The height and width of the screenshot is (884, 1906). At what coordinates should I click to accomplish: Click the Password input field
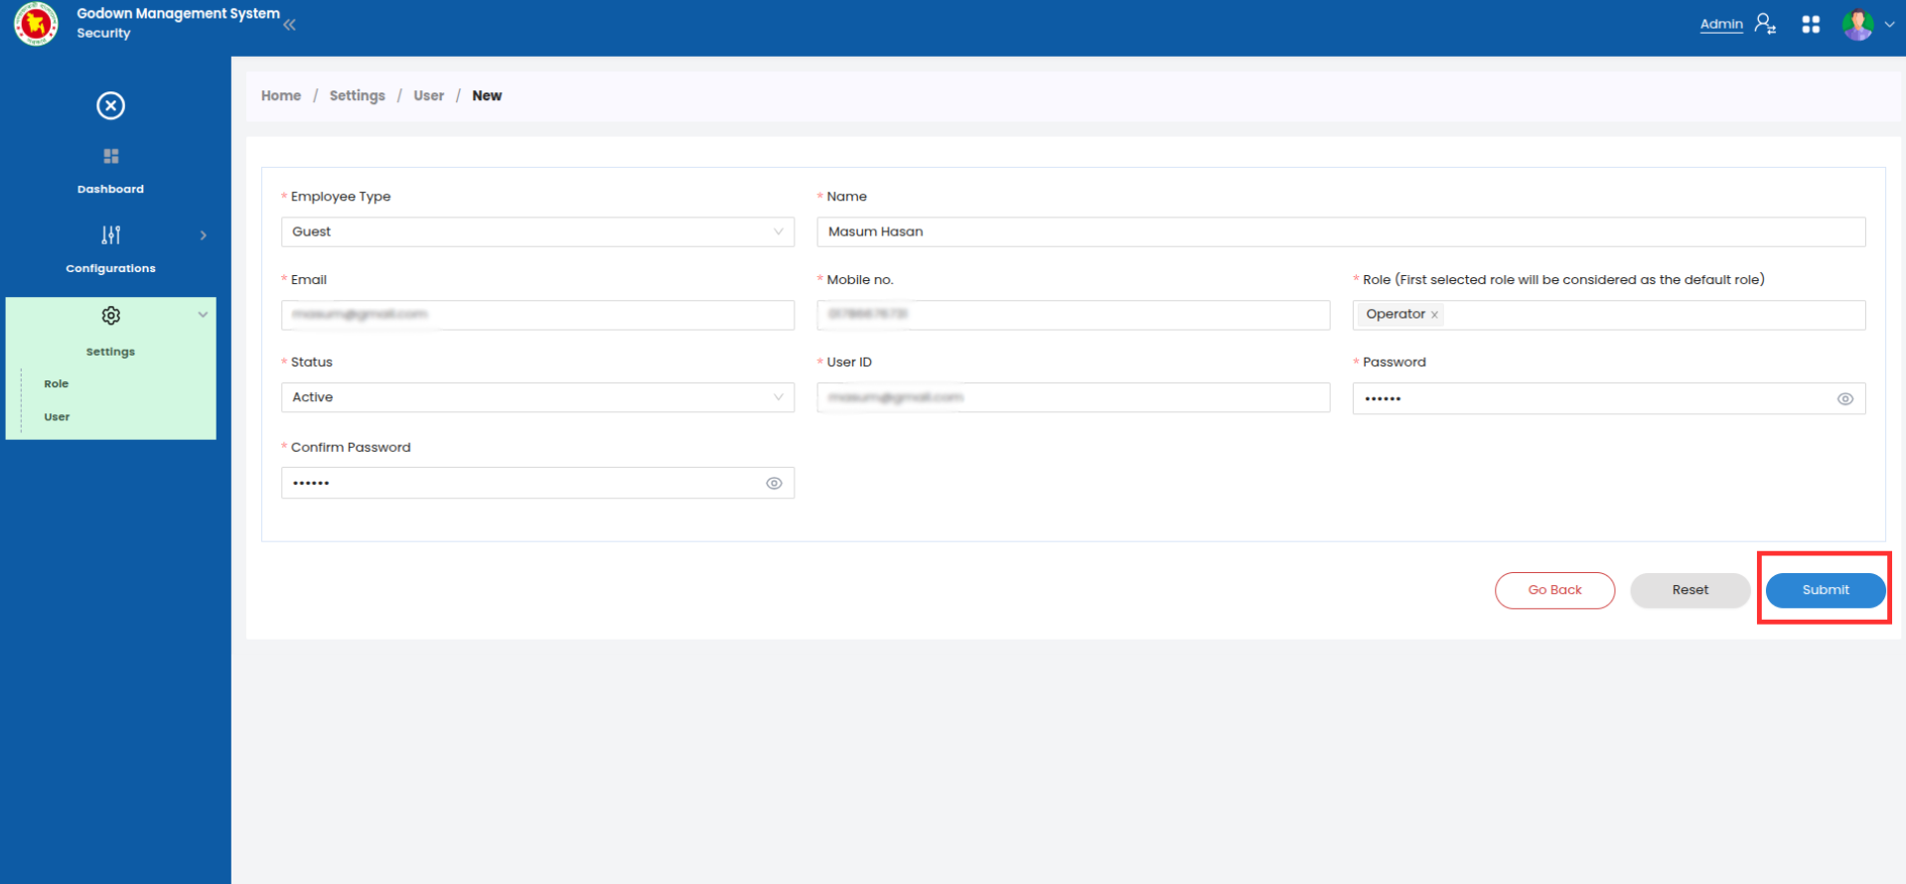pos(1608,398)
